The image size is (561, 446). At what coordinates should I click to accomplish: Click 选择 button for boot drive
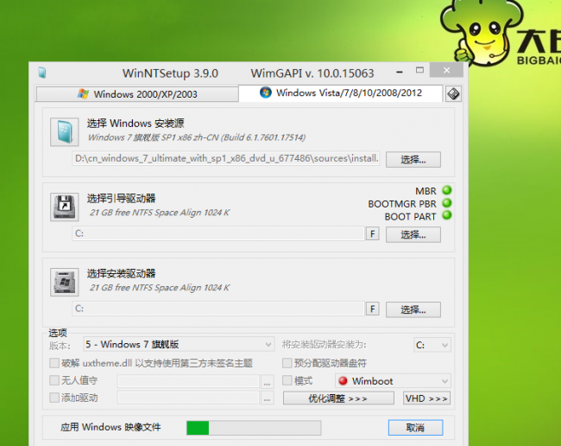click(x=413, y=234)
